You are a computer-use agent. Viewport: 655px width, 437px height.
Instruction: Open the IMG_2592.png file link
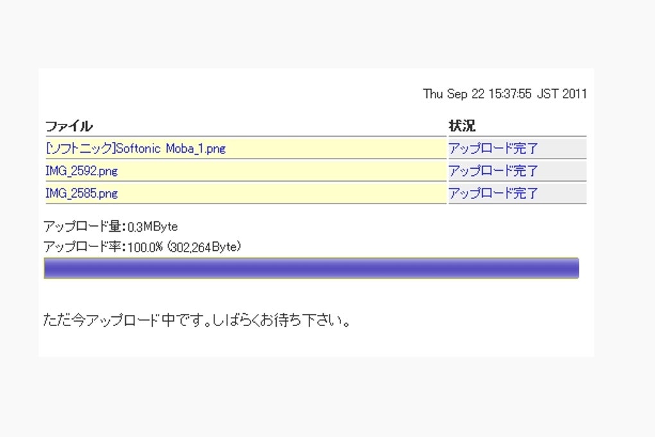(82, 171)
